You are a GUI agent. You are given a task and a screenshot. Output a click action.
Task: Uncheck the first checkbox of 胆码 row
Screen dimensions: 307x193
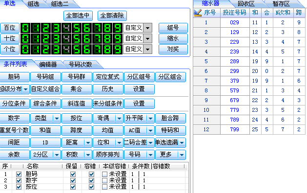pos(19,174)
